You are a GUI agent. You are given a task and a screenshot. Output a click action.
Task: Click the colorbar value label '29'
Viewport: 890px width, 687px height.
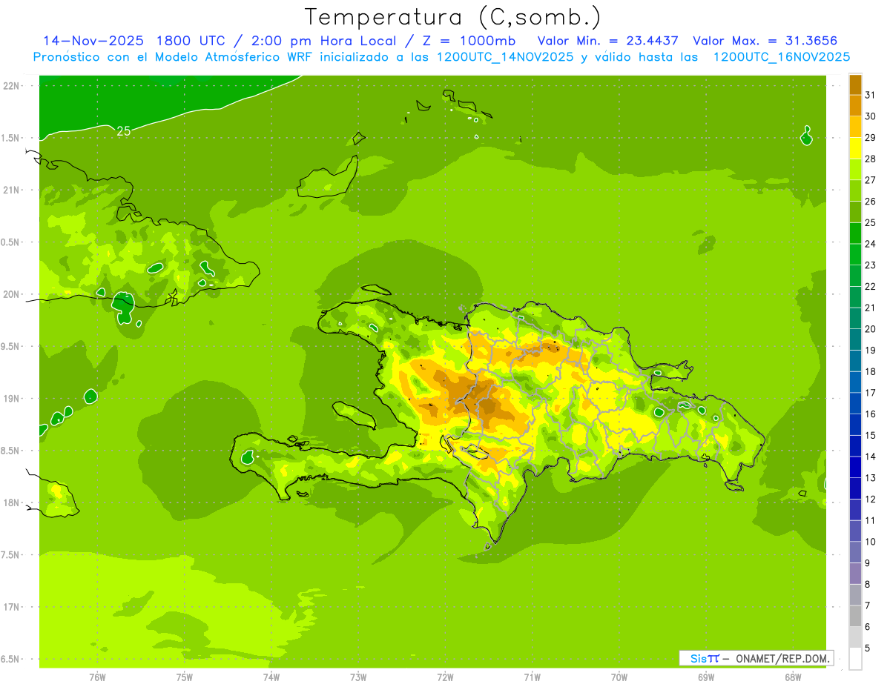click(871, 137)
